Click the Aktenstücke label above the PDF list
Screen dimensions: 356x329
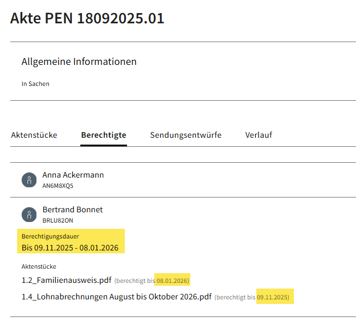(x=39, y=266)
